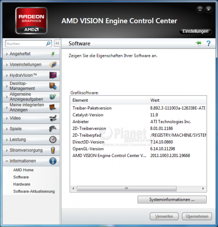The image size is (218, 227).
Task: Click the Informationen blue info icon
Action: [53, 161]
